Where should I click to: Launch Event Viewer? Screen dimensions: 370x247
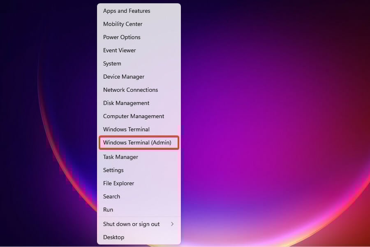coord(139,50)
